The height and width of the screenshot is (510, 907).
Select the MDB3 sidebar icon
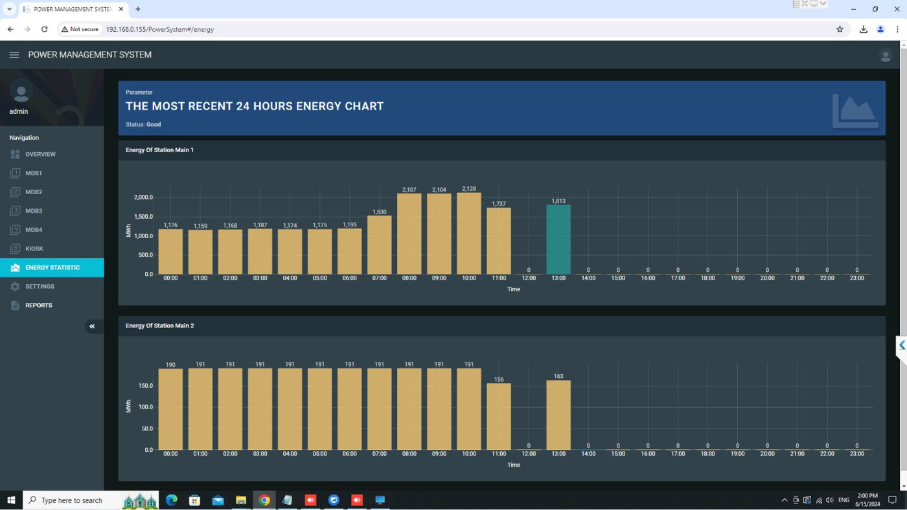click(15, 211)
